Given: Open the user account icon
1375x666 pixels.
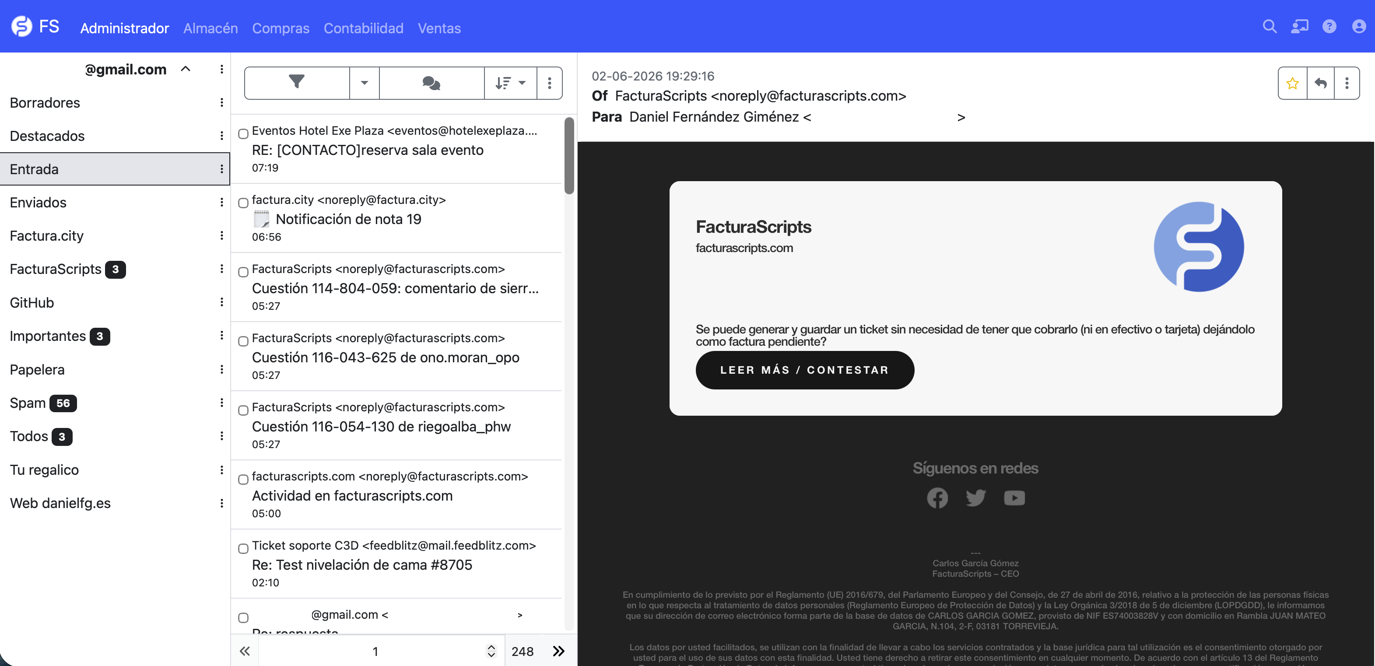Looking at the screenshot, I should pyautogui.click(x=1359, y=26).
